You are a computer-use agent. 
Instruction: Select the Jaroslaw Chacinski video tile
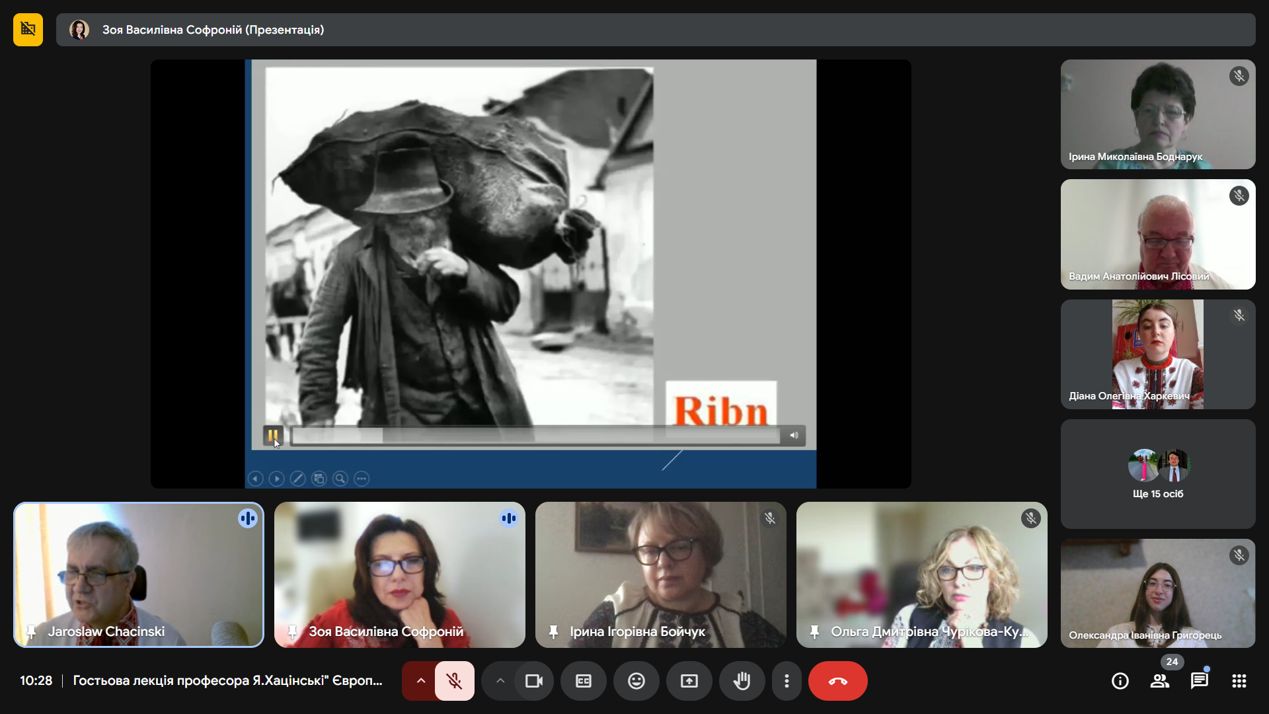tap(139, 574)
